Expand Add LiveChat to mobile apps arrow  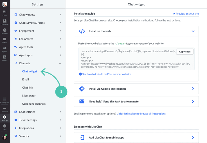click(193, 137)
